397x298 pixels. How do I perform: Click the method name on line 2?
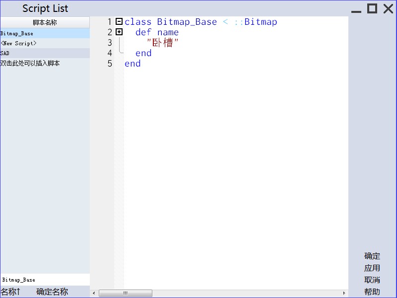click(168, 32)
